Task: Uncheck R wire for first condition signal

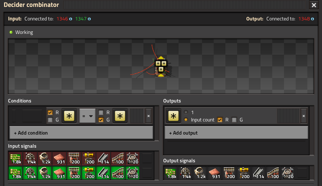Action: (x=50, y=113)
